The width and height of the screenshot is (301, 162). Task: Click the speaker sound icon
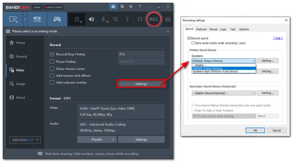[92, 19]
